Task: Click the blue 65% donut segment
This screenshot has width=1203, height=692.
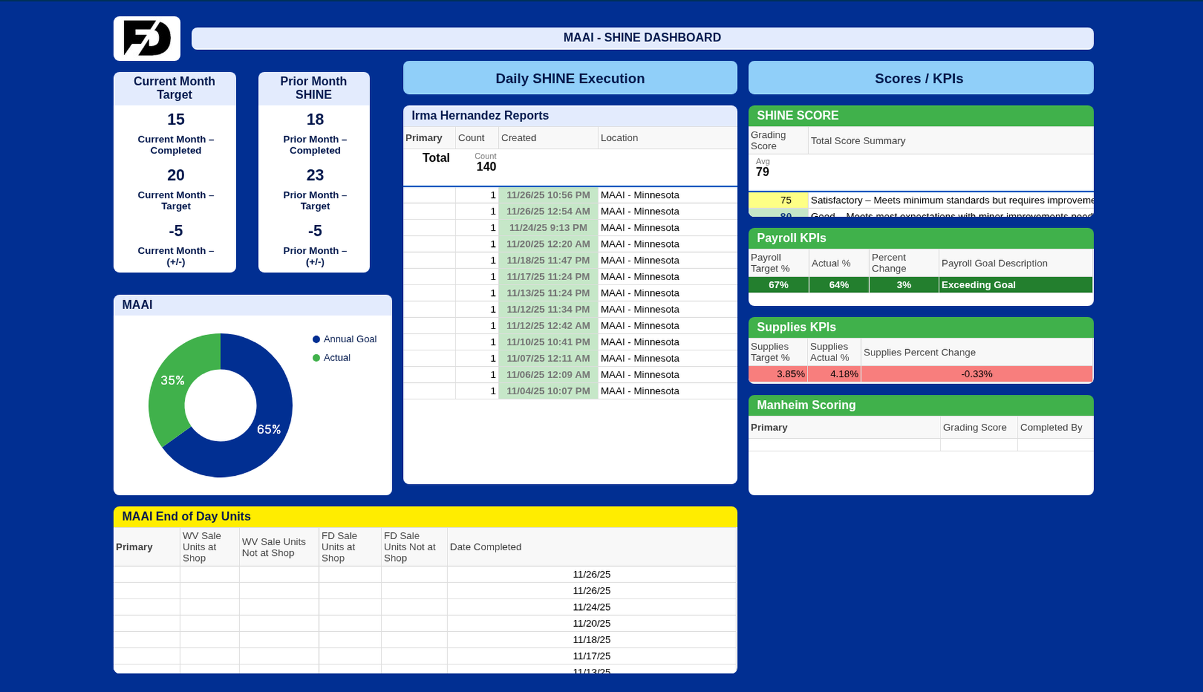Action: pos(268,429)
